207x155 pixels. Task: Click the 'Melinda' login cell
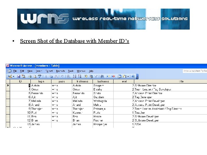coord(41,101)
